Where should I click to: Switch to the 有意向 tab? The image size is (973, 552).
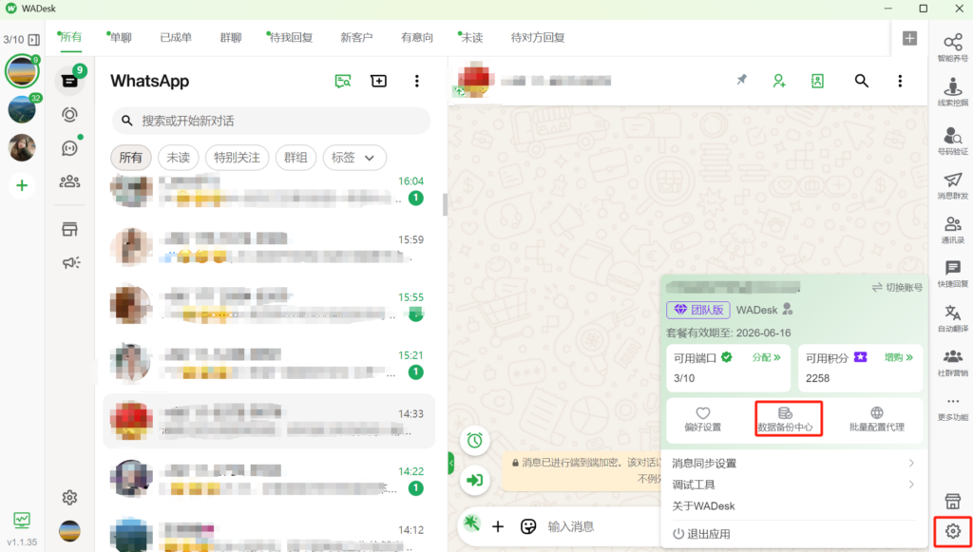tap(417, 37)
